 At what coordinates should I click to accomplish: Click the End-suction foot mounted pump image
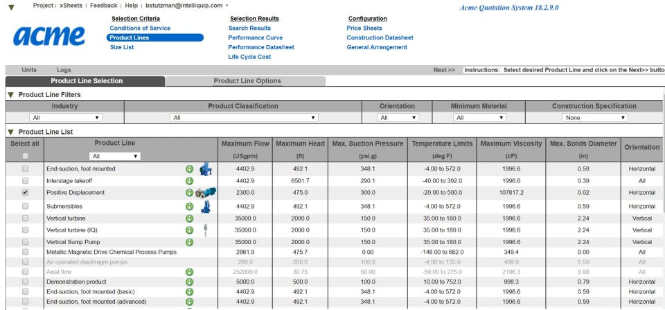[x=206, y=169]
